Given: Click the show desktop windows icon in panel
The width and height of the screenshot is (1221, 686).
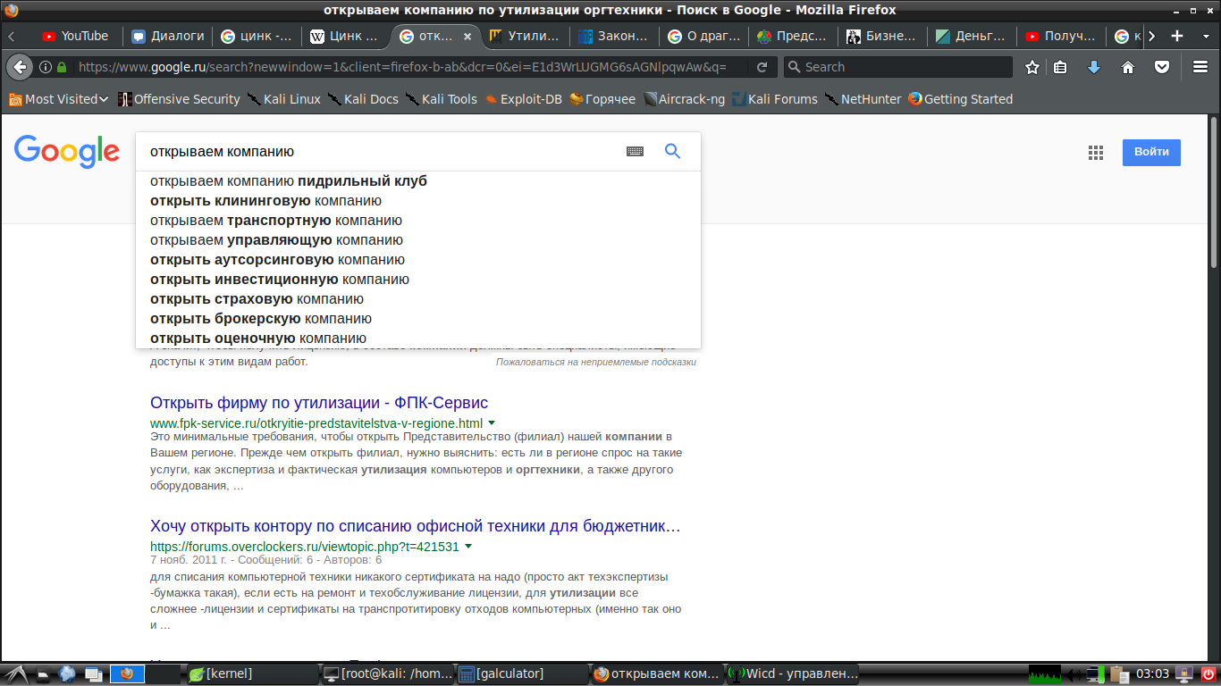Looking at the screenshot, I should 94,673.
